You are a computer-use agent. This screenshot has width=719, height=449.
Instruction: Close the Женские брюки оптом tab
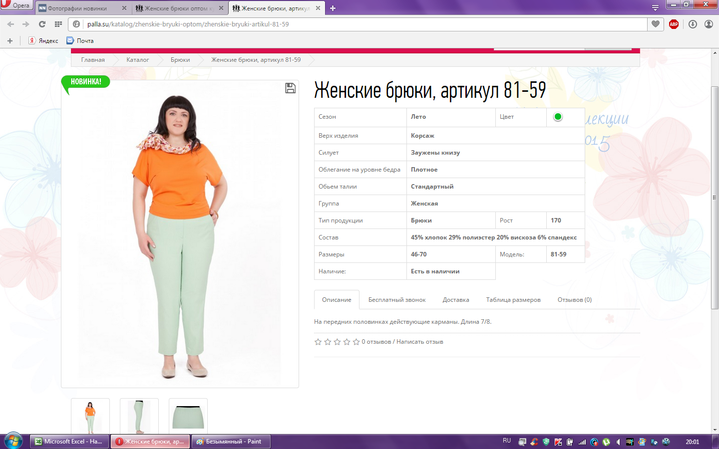pyautogui.click(x=221, y=8)
